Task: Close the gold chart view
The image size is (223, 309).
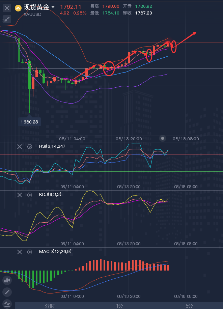Action: click(x=7, y=8)
